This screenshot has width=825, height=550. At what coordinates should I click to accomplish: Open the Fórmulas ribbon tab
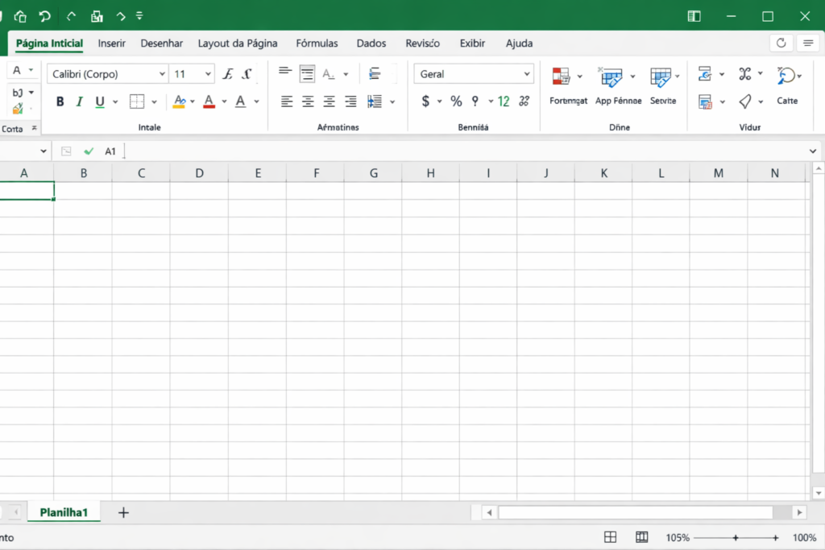pos(317,43)
